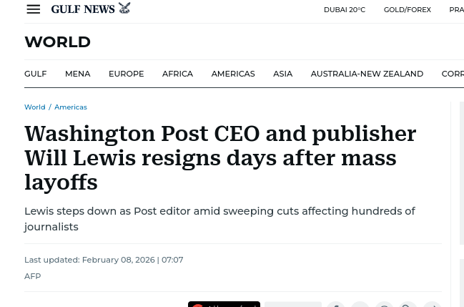Share article via Facebook icon
464x307 pixels.
pyautogui.click(x=335, y=304)
